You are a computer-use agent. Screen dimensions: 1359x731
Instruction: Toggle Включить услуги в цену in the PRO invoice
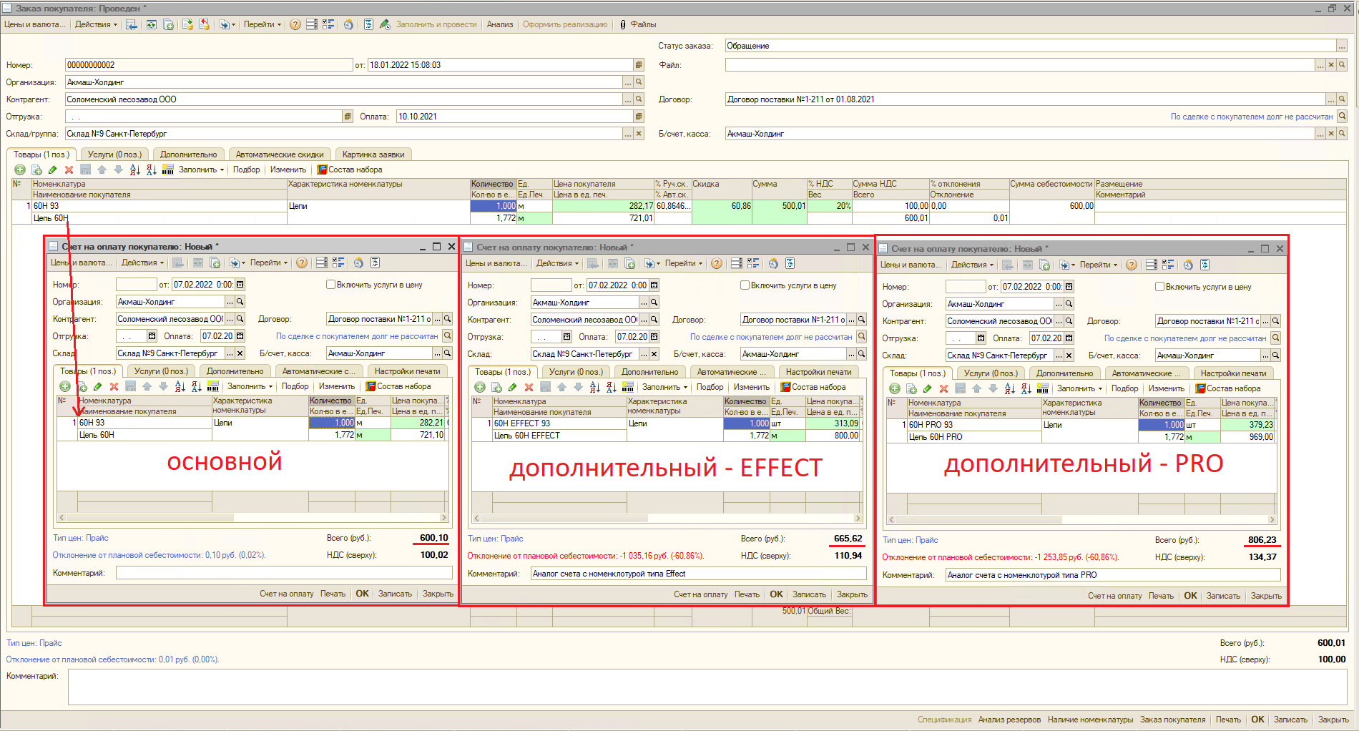click(x=1159, y=286)
